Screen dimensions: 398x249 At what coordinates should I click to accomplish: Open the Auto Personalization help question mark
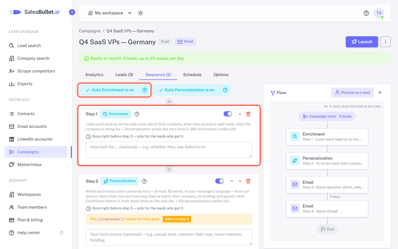click(225, 90)
